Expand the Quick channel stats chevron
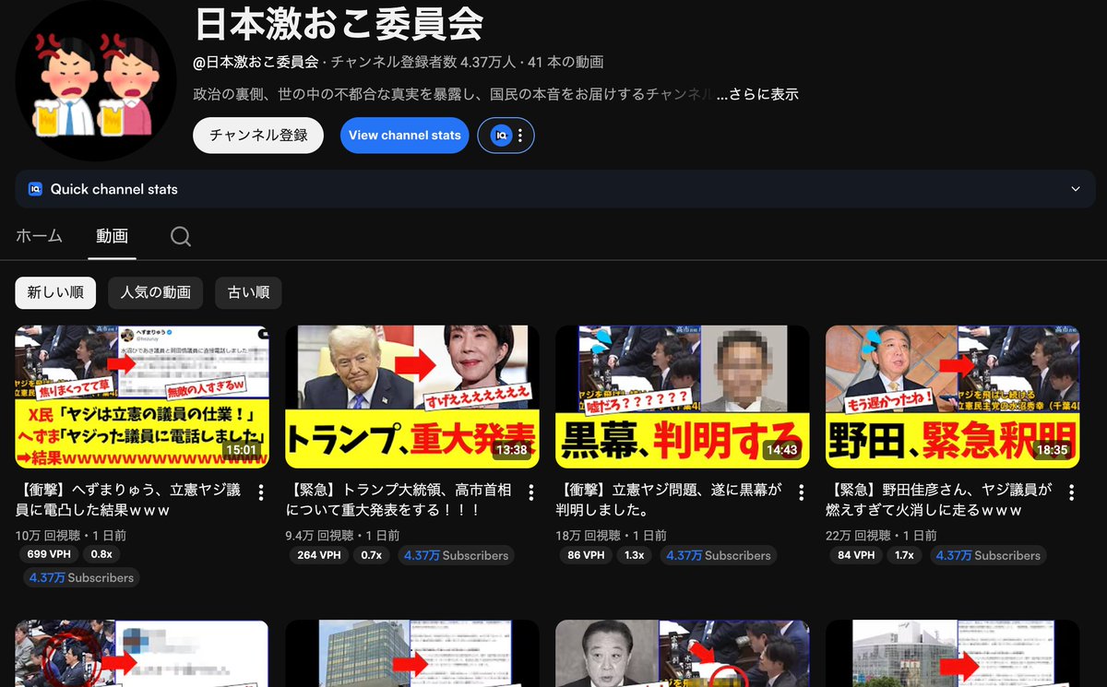The height and width of the screenshot is (687, 1107). tap(1076, 189)
